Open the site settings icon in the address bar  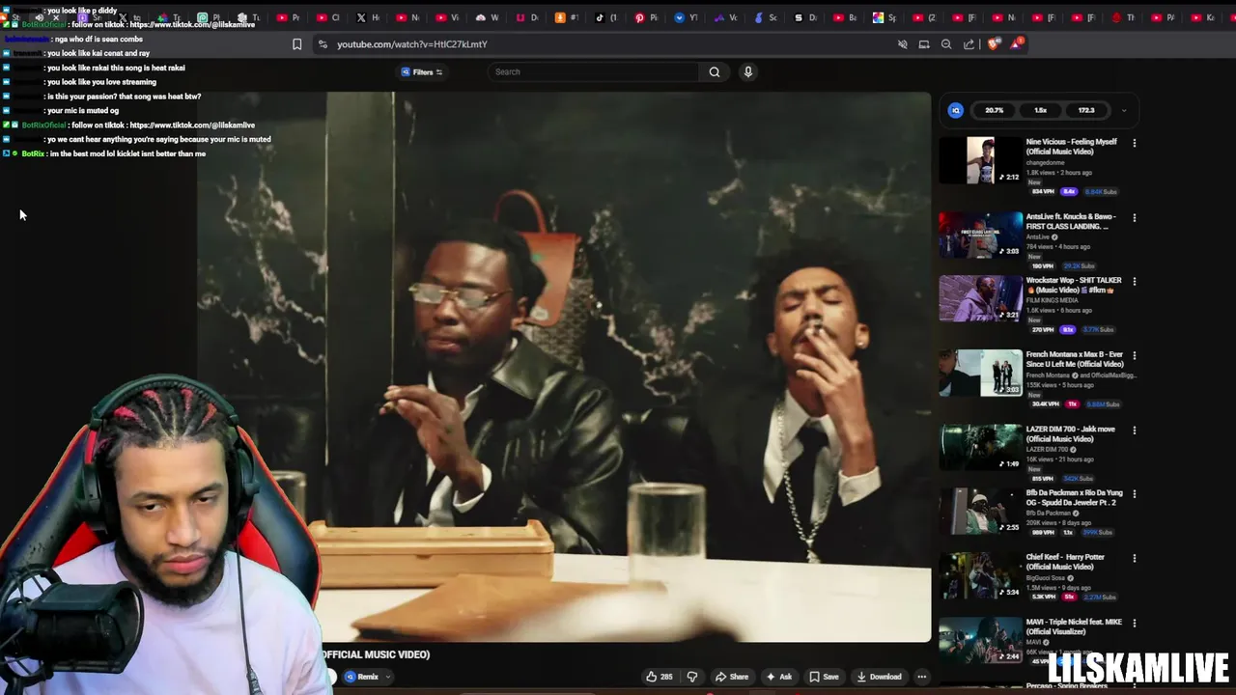tap(323, 44)
